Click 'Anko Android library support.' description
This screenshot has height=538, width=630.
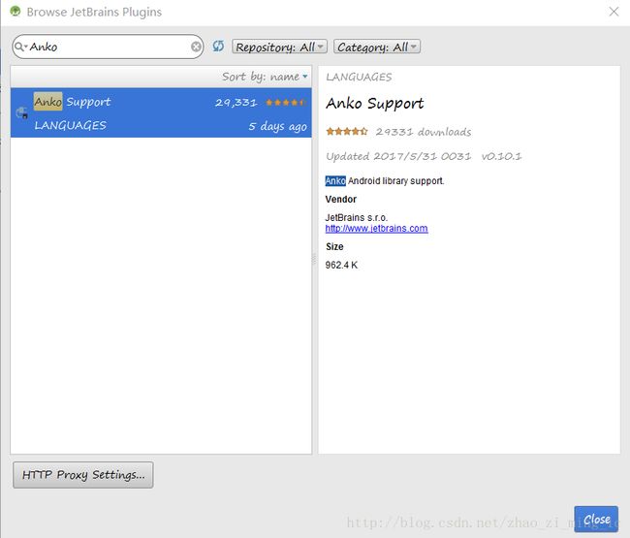[385, 181]
